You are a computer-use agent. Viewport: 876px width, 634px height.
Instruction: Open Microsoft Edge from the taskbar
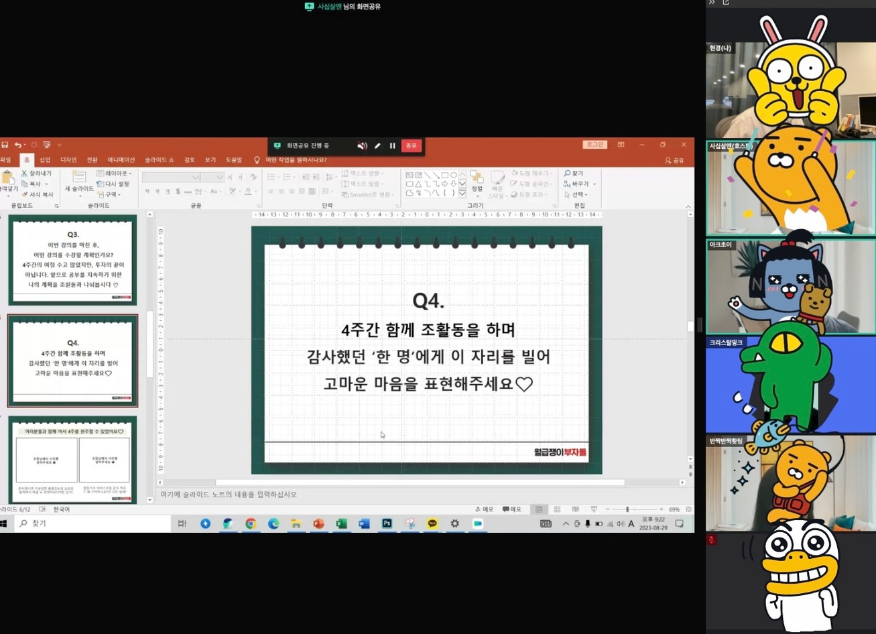273,523
